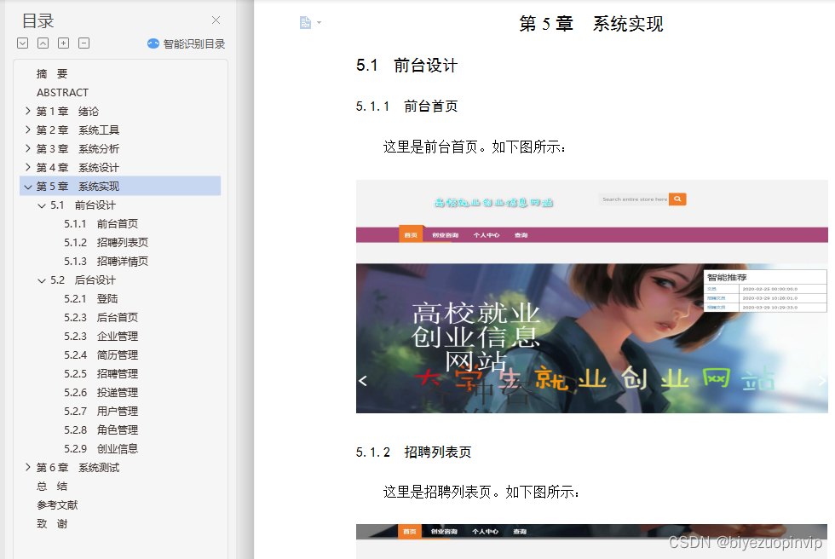Collapse the 第5章 系统实现 chapter
This screenshot has width=835, height=559.
tap(28, 186)
